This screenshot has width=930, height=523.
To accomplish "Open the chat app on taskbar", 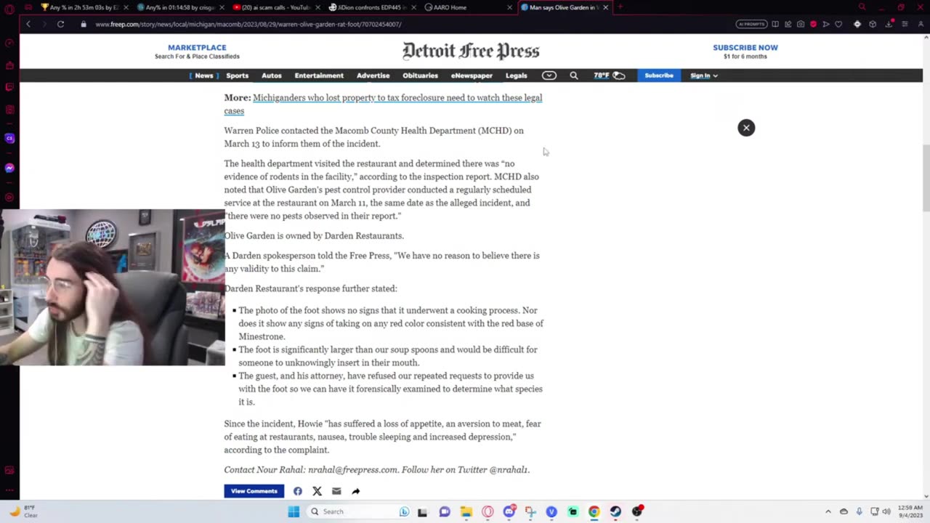I will pos(445,511).
